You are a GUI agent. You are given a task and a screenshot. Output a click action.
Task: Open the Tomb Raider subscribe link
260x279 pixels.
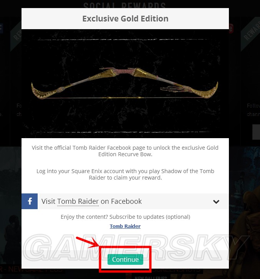[x=125, y=226]
